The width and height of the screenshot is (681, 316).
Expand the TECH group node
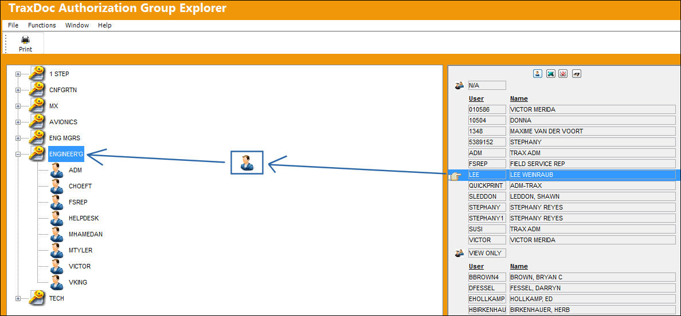click(18, 299)
